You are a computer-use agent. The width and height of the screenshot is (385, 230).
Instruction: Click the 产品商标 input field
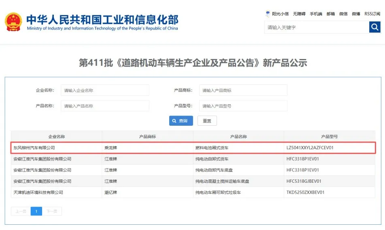tap(243, 90)
